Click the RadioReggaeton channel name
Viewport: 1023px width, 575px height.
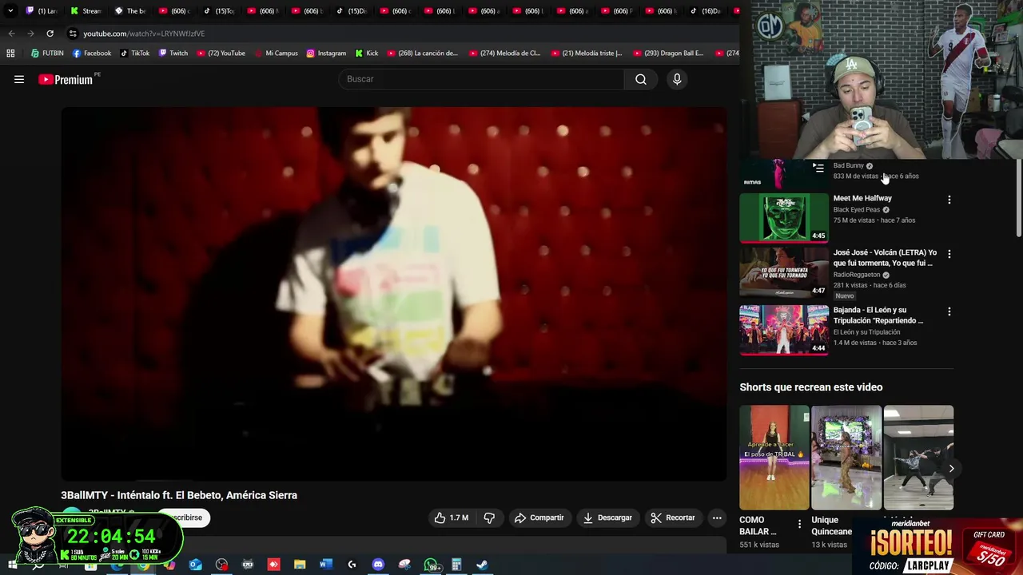(856, 275)
